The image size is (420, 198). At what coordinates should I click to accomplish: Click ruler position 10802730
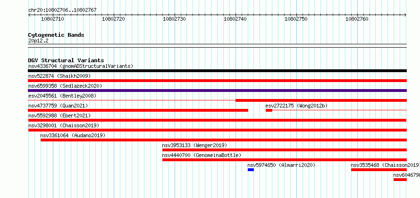tap(175, 19)
